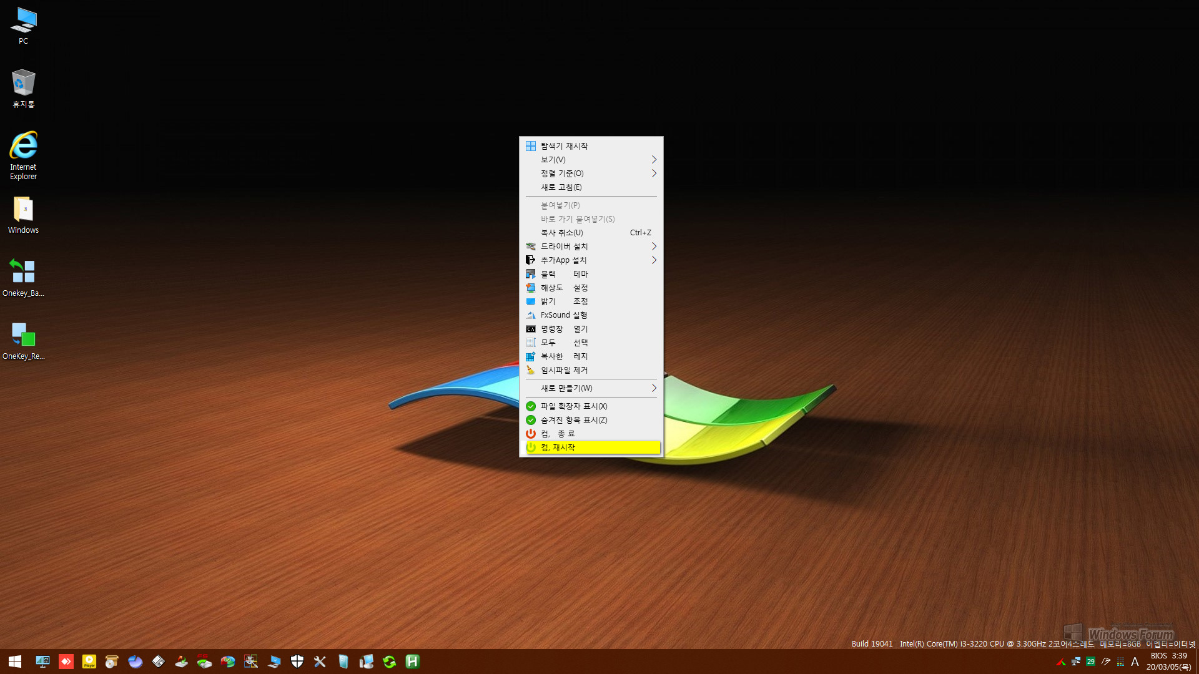Image resolution: width=1199 pixels, height=674 pixels.
Task: Toggle 숨겨진 항목 표시(Z) option
Action: click(591, 420)
